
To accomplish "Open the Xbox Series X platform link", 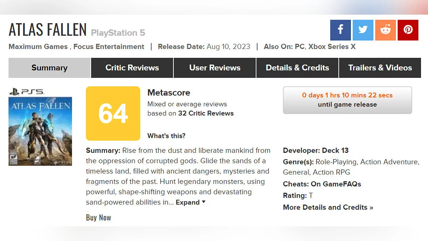I will (332, 47).
